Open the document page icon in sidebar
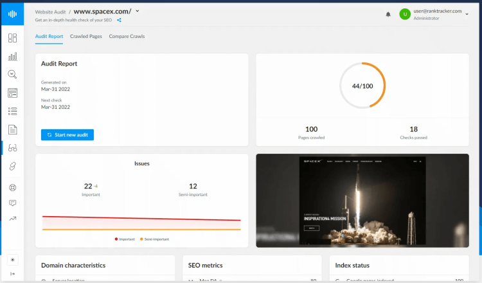 [x=12, y=129]
